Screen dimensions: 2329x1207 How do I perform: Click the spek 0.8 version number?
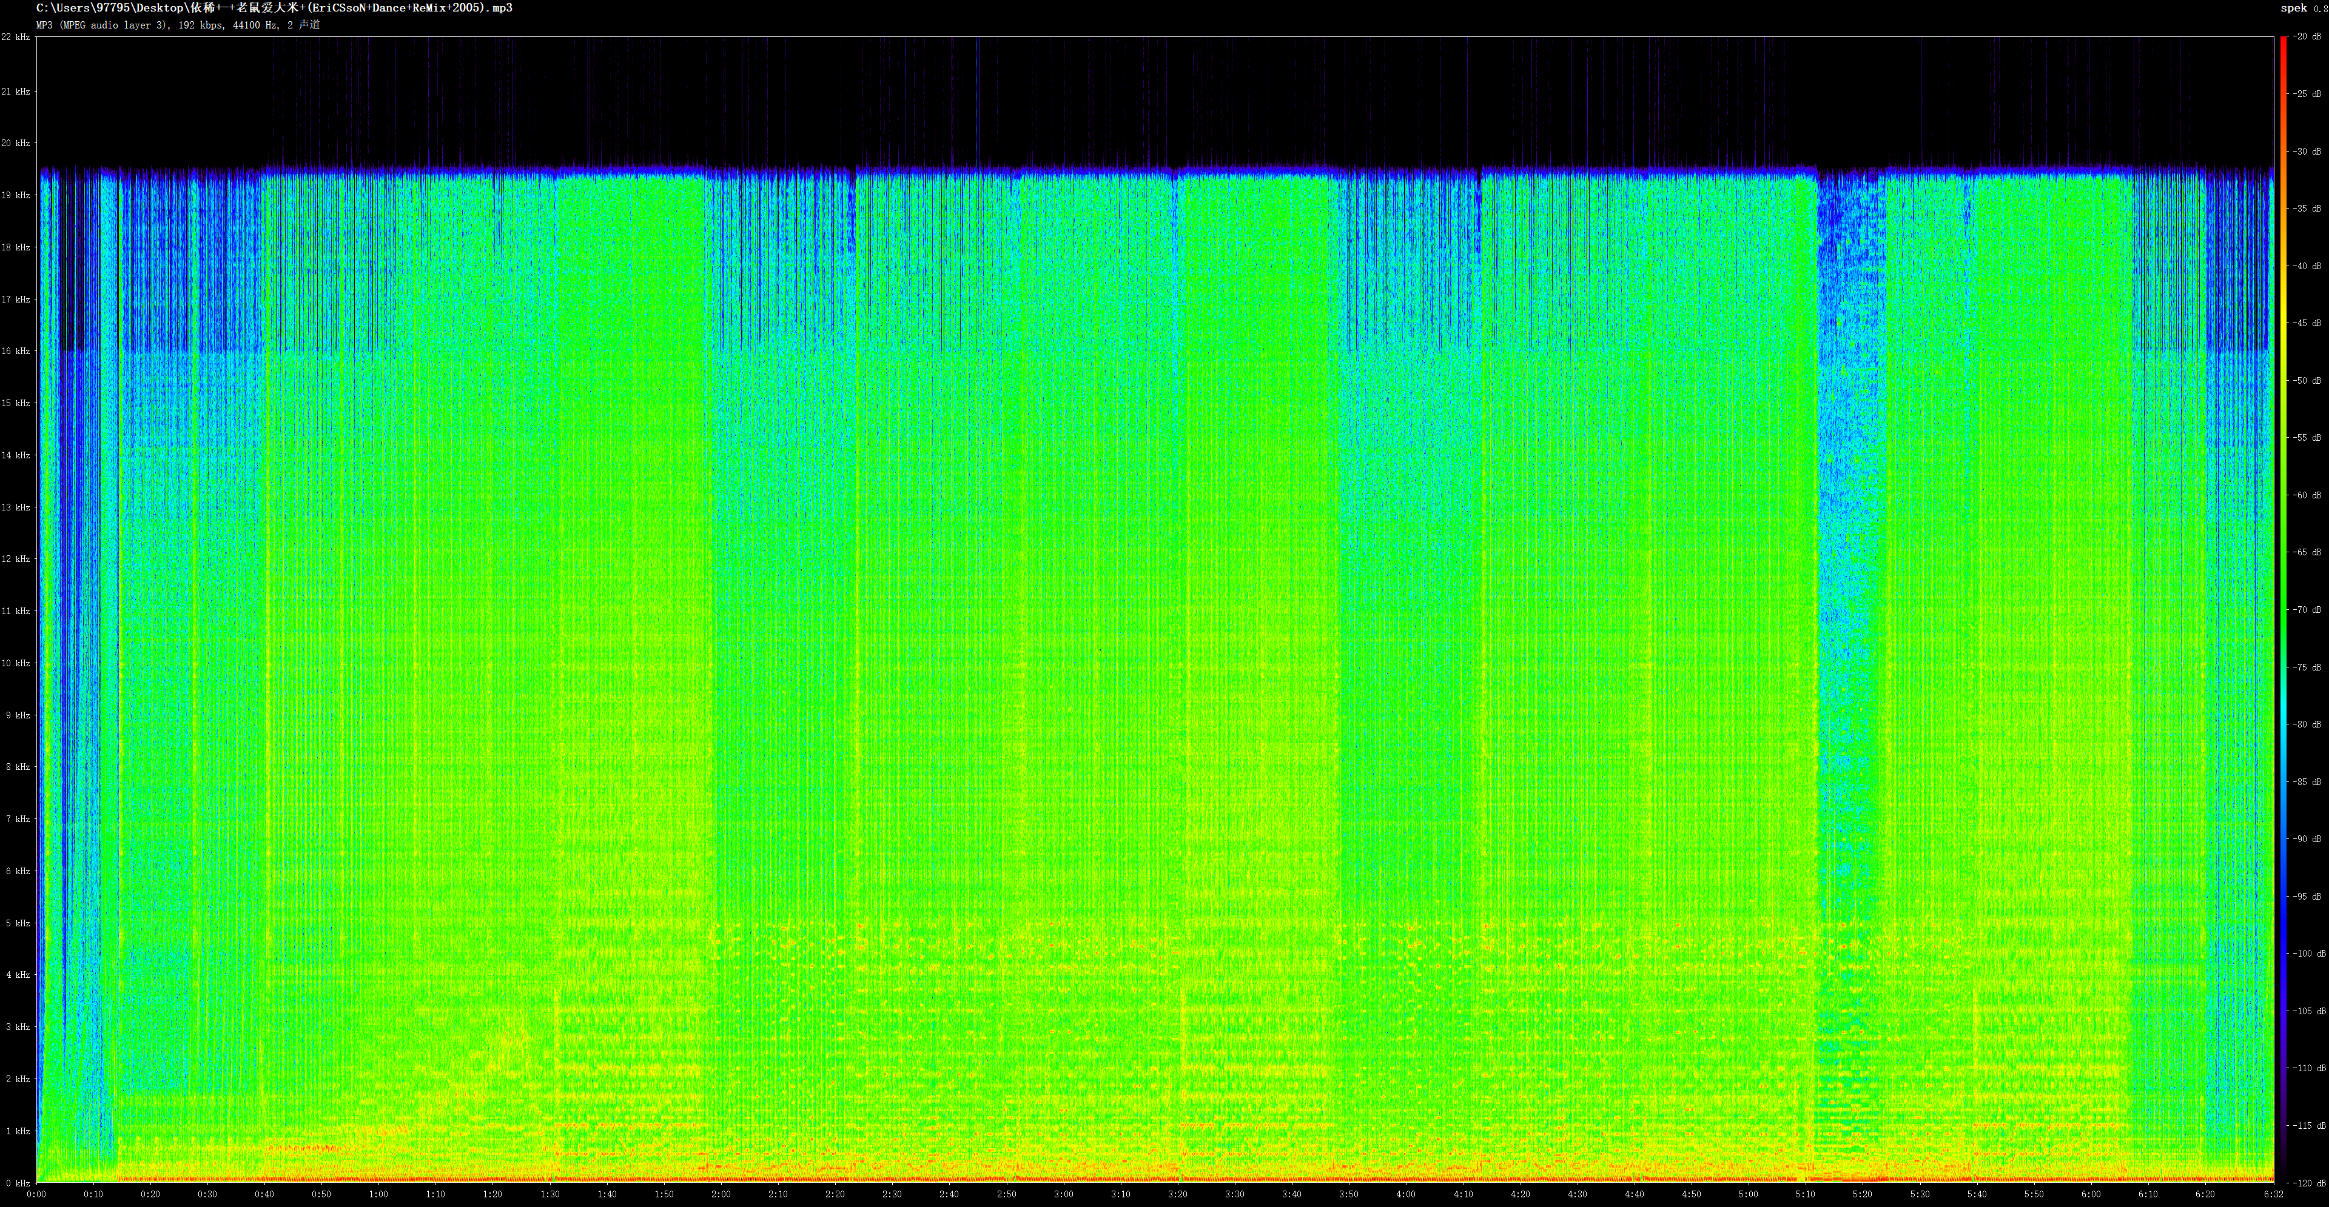2322,9
